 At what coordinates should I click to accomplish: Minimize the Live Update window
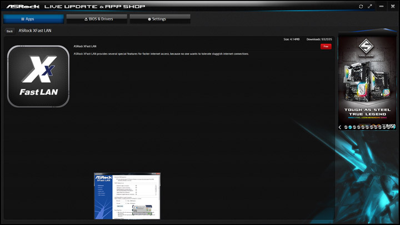click(381, 6)
